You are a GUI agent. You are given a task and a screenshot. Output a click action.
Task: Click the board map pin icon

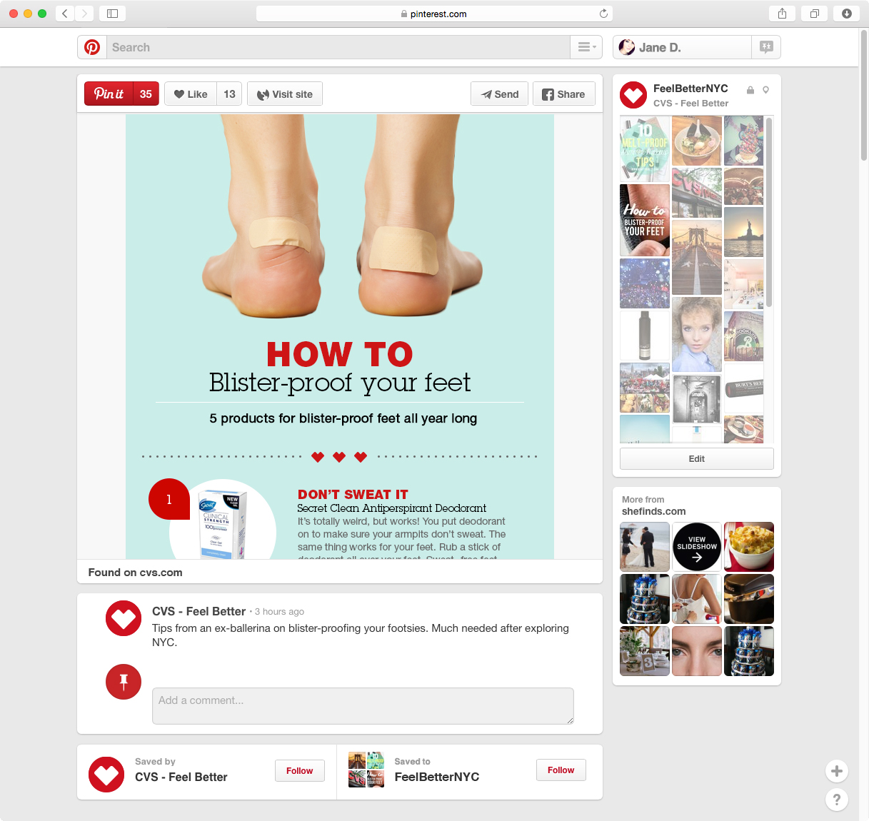click(765, 90)
